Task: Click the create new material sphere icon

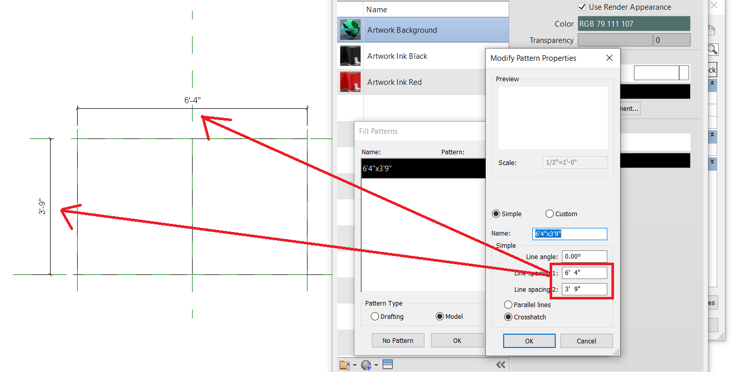Action: tap(366, 365)
